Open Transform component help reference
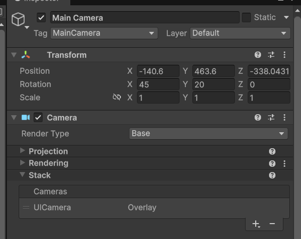Screen dimensions: 301x239 tap(258, 55)
